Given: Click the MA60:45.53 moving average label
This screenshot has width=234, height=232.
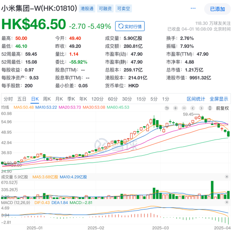Looking at the screenshot, I should click(x=118, y=107).
